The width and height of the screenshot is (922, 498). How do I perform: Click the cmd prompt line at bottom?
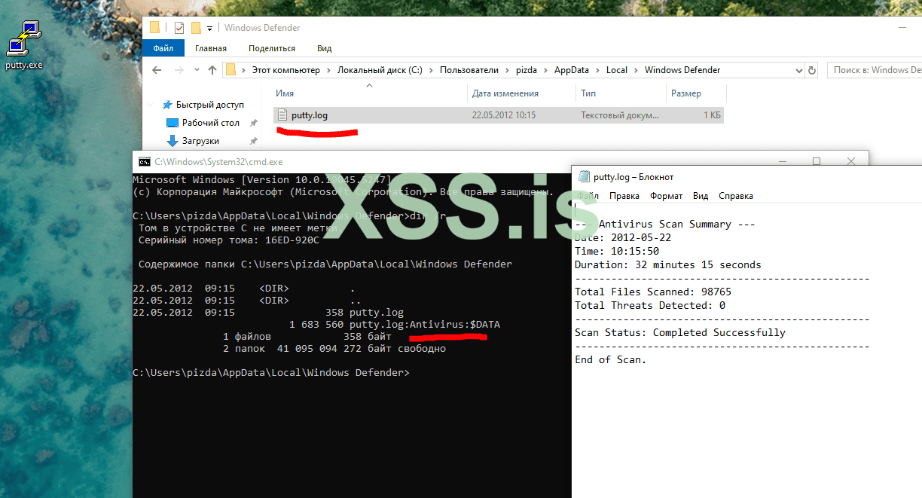click(271, 373)
